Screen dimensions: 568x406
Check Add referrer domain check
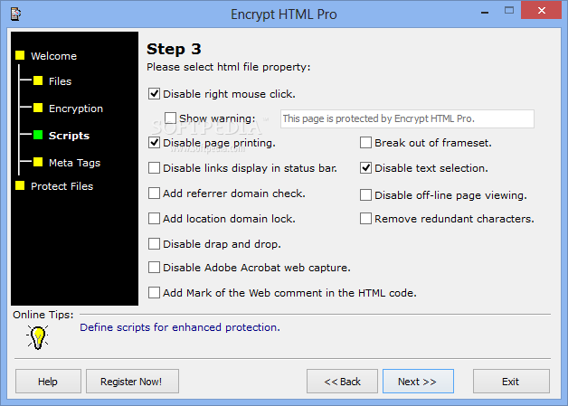tap(155, 194)
